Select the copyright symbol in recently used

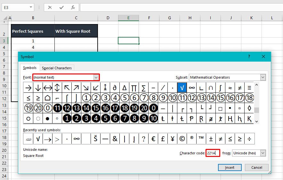tap(182, 139)
